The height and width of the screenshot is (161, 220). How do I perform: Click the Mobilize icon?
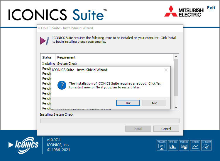pos(184,145)
